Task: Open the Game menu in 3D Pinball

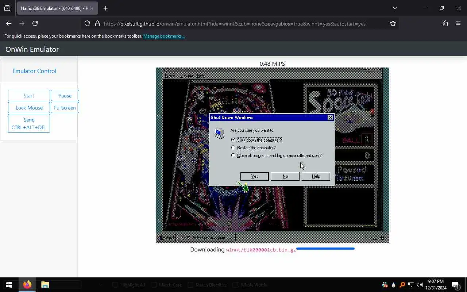Action: tap(170, 76)
